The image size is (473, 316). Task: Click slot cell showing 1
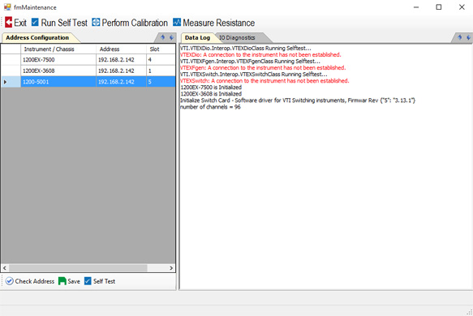pos(161,70)
